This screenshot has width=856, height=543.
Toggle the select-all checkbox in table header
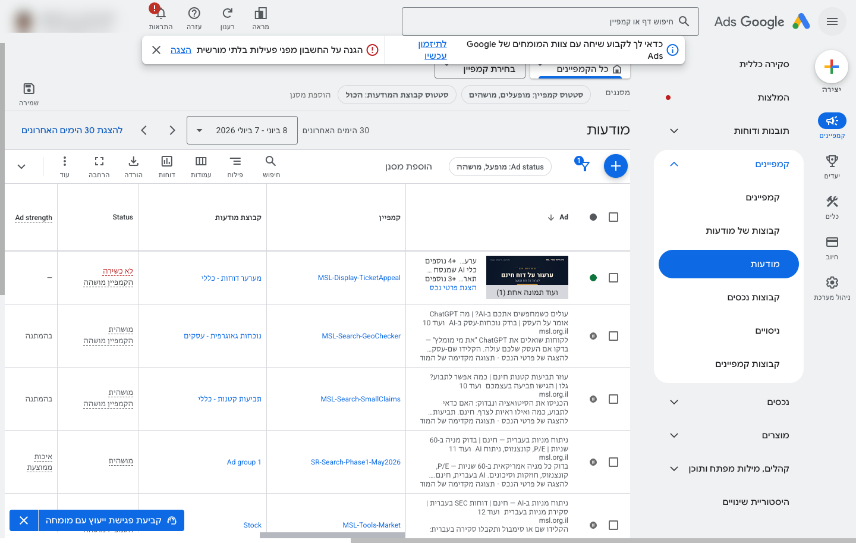click(x=613, y=217)
